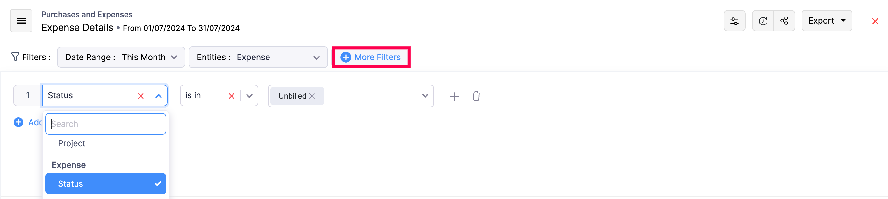Click the field Search input box
888x199 pixels.
pyautogui.click(x=105, y=124)
